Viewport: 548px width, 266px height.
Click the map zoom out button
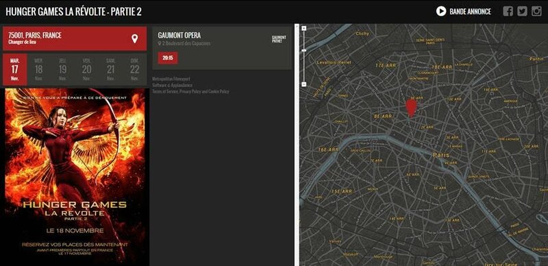click(304, 84)
